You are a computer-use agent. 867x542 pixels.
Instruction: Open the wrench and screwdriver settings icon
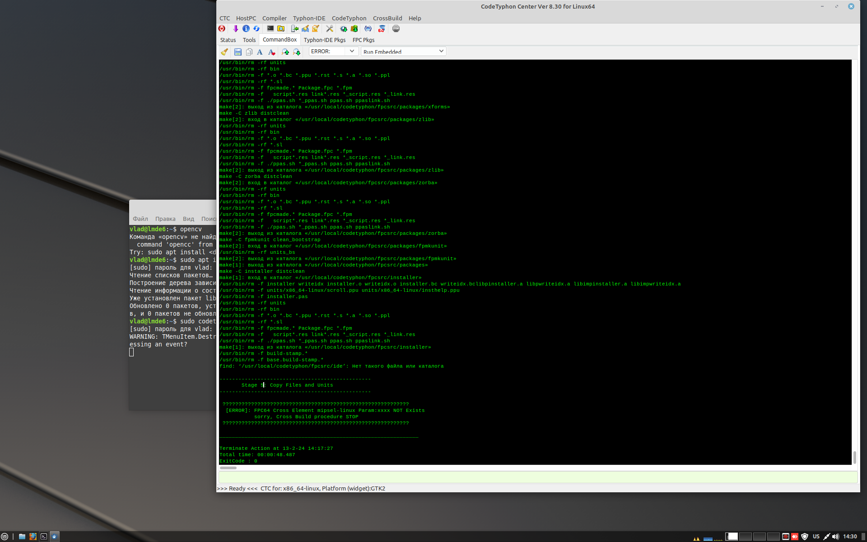pyautogui.click(x=330, y=28)
